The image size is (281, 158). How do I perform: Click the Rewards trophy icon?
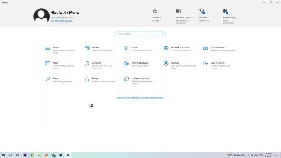click(202, 11)
